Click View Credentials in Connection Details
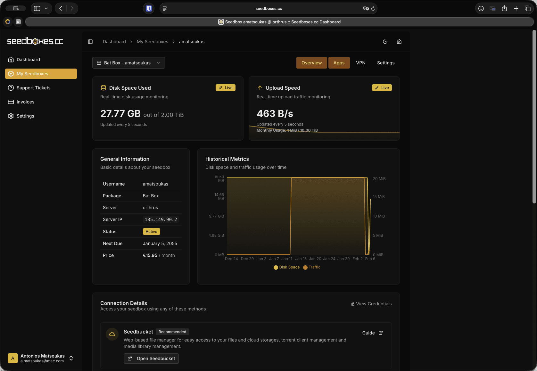 (x=371, y=304)
